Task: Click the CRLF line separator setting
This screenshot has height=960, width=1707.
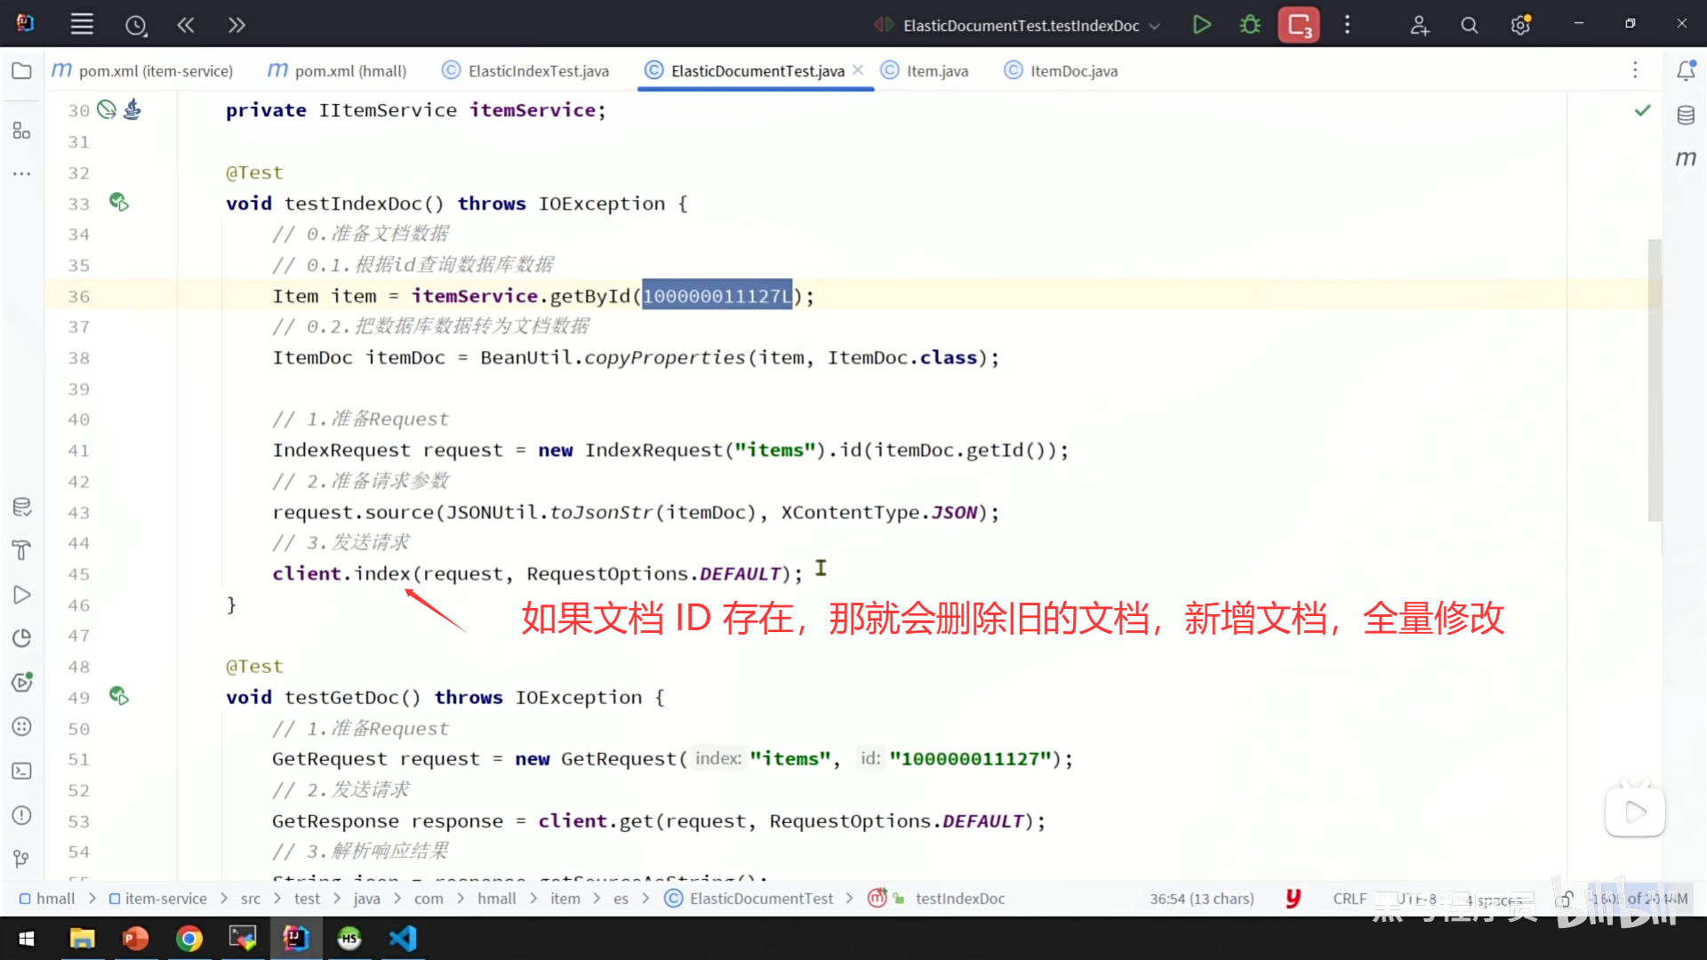Action: coord(1349,899)
